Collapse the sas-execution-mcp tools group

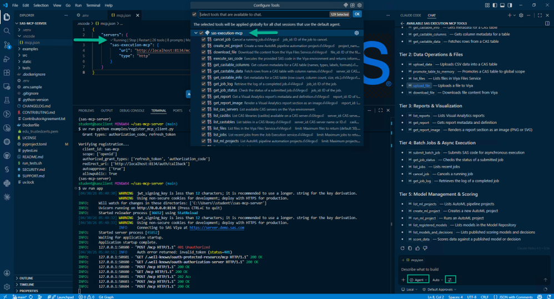(x=196, y=33)
